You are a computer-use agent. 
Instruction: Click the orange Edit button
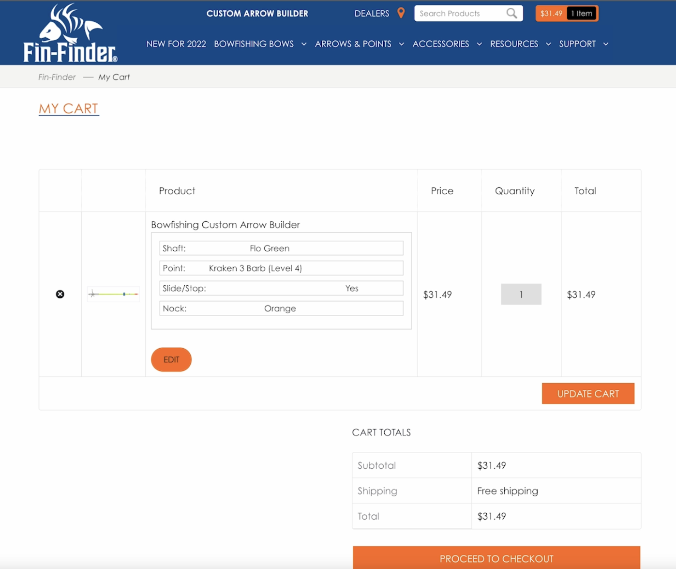point(171,359)
